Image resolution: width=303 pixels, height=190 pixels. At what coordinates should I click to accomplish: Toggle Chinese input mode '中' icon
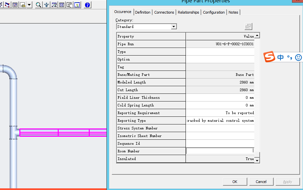[x=280, y=57]
